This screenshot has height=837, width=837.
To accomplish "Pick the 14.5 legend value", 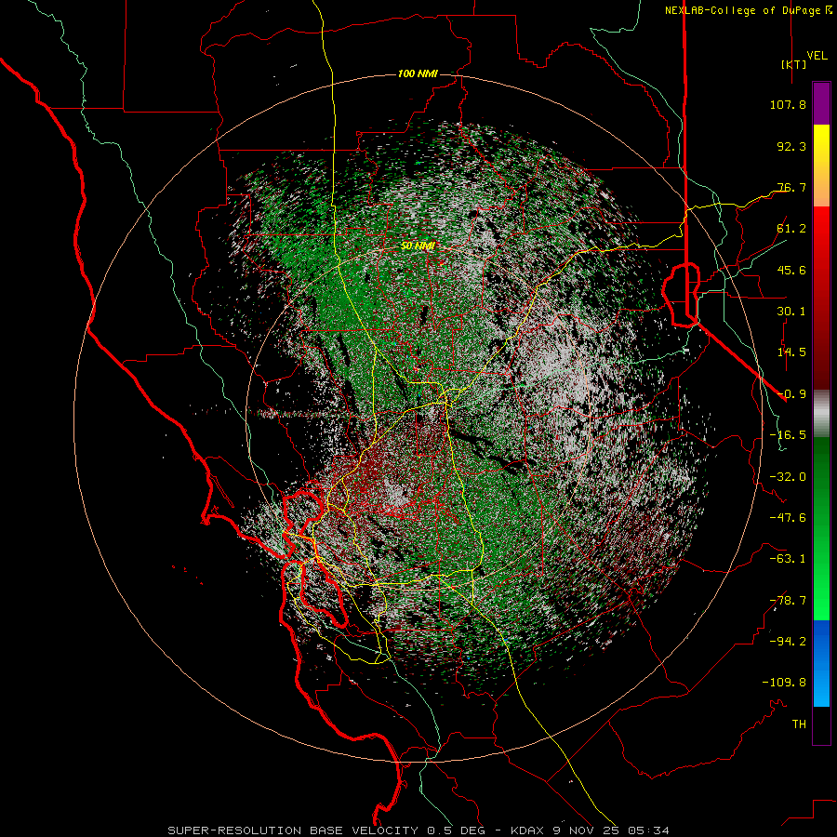I will (791, 352).
